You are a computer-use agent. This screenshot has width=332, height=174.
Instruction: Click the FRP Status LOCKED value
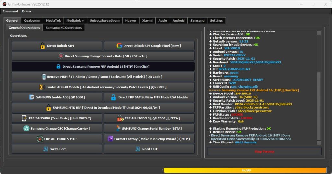click(237, 115)
